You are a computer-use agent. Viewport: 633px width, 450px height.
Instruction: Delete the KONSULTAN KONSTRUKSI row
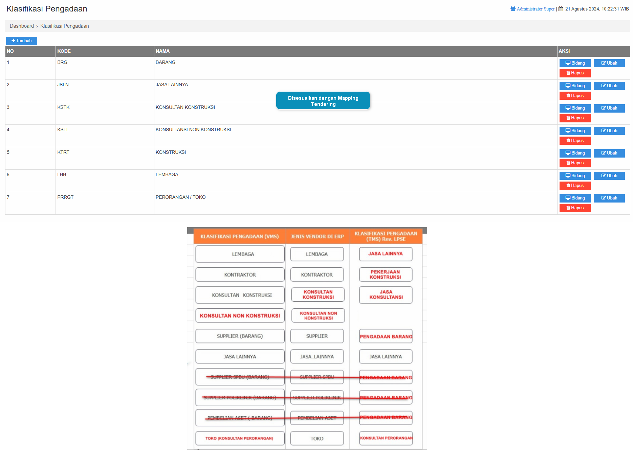[x=575, y=118]
